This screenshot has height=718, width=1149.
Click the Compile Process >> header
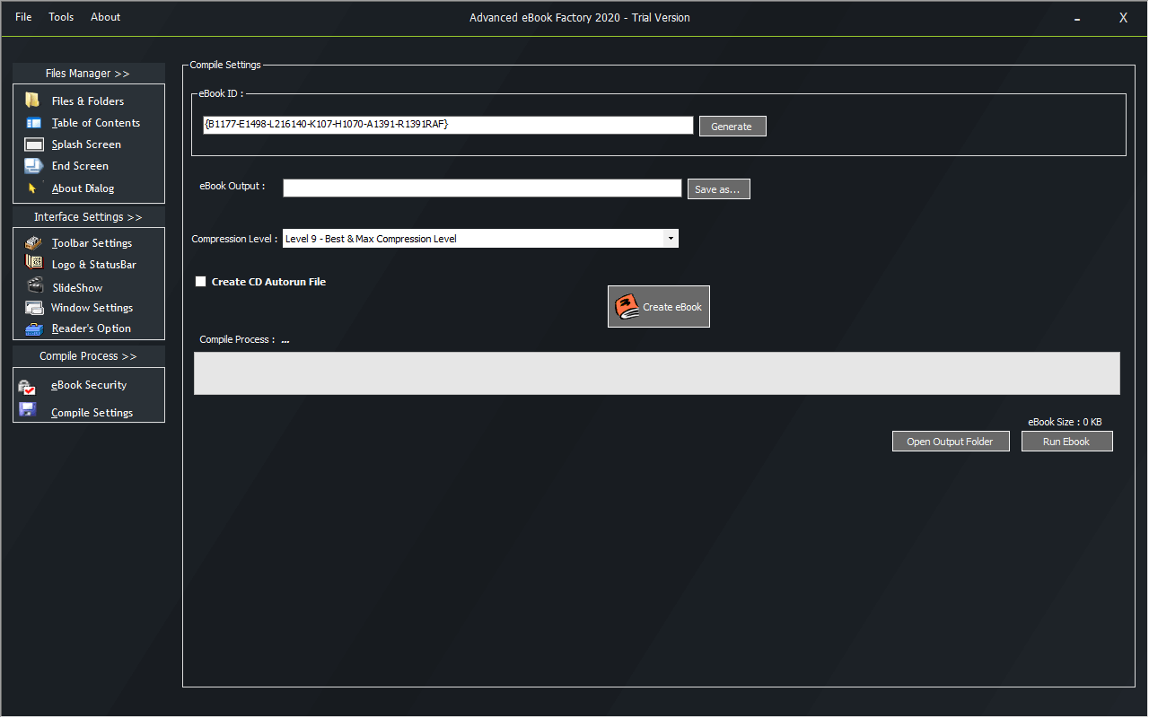pos(88,356)
